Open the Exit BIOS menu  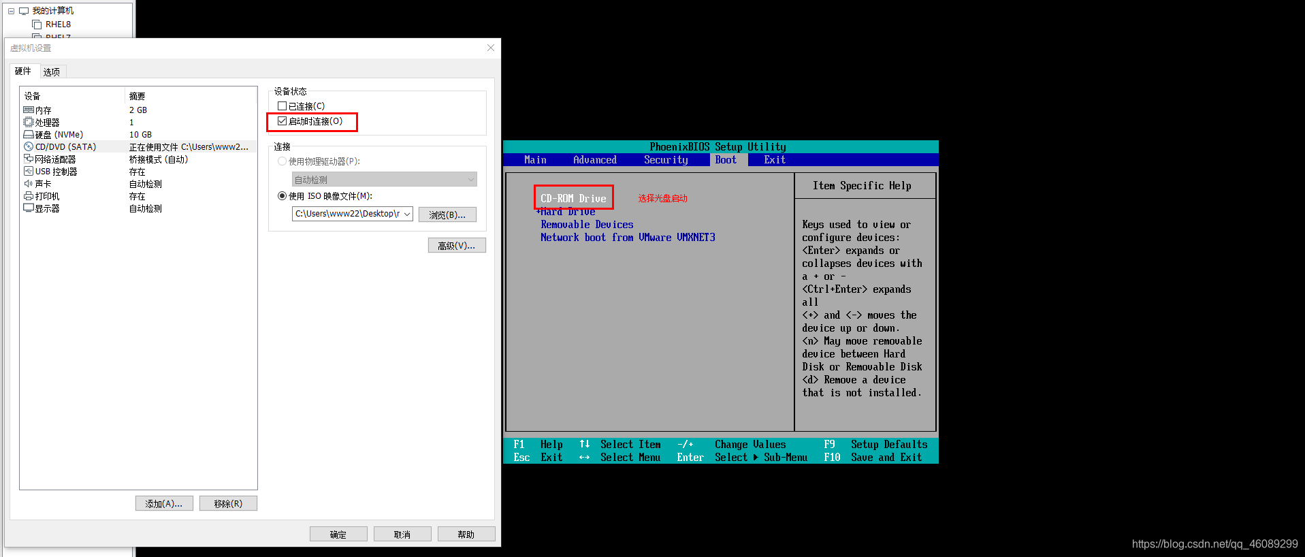[774, 160]
